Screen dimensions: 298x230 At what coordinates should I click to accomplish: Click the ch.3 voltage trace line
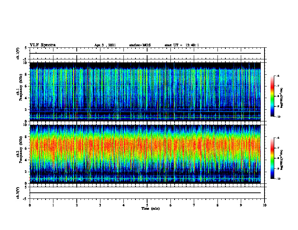145,193
